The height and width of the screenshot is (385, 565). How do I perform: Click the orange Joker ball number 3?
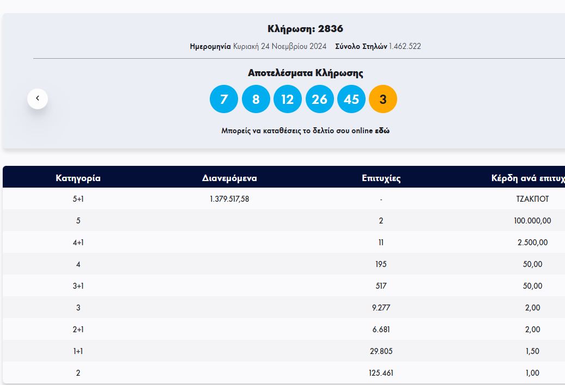coord(383,99)
